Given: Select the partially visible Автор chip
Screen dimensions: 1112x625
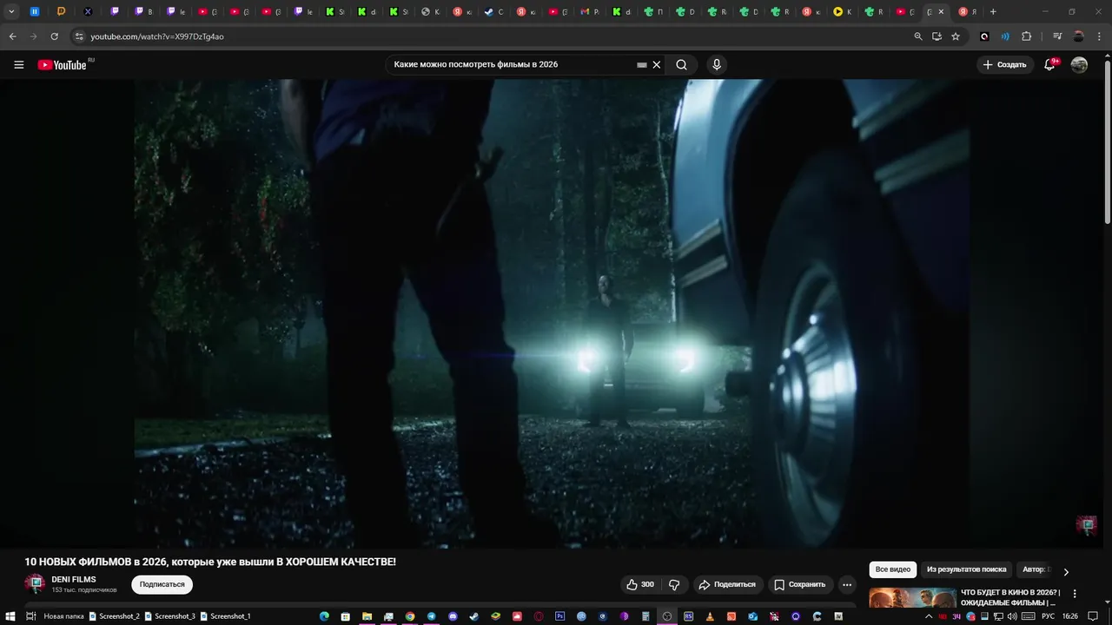Looking at the screenshot, I should [x=1036, y=569].
